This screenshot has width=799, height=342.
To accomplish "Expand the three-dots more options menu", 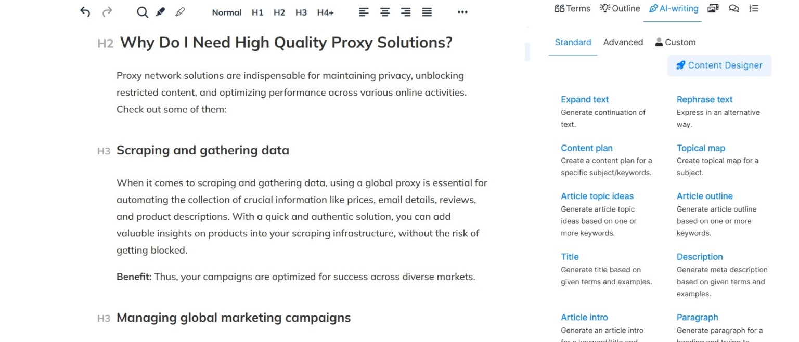I will (462, 12).
